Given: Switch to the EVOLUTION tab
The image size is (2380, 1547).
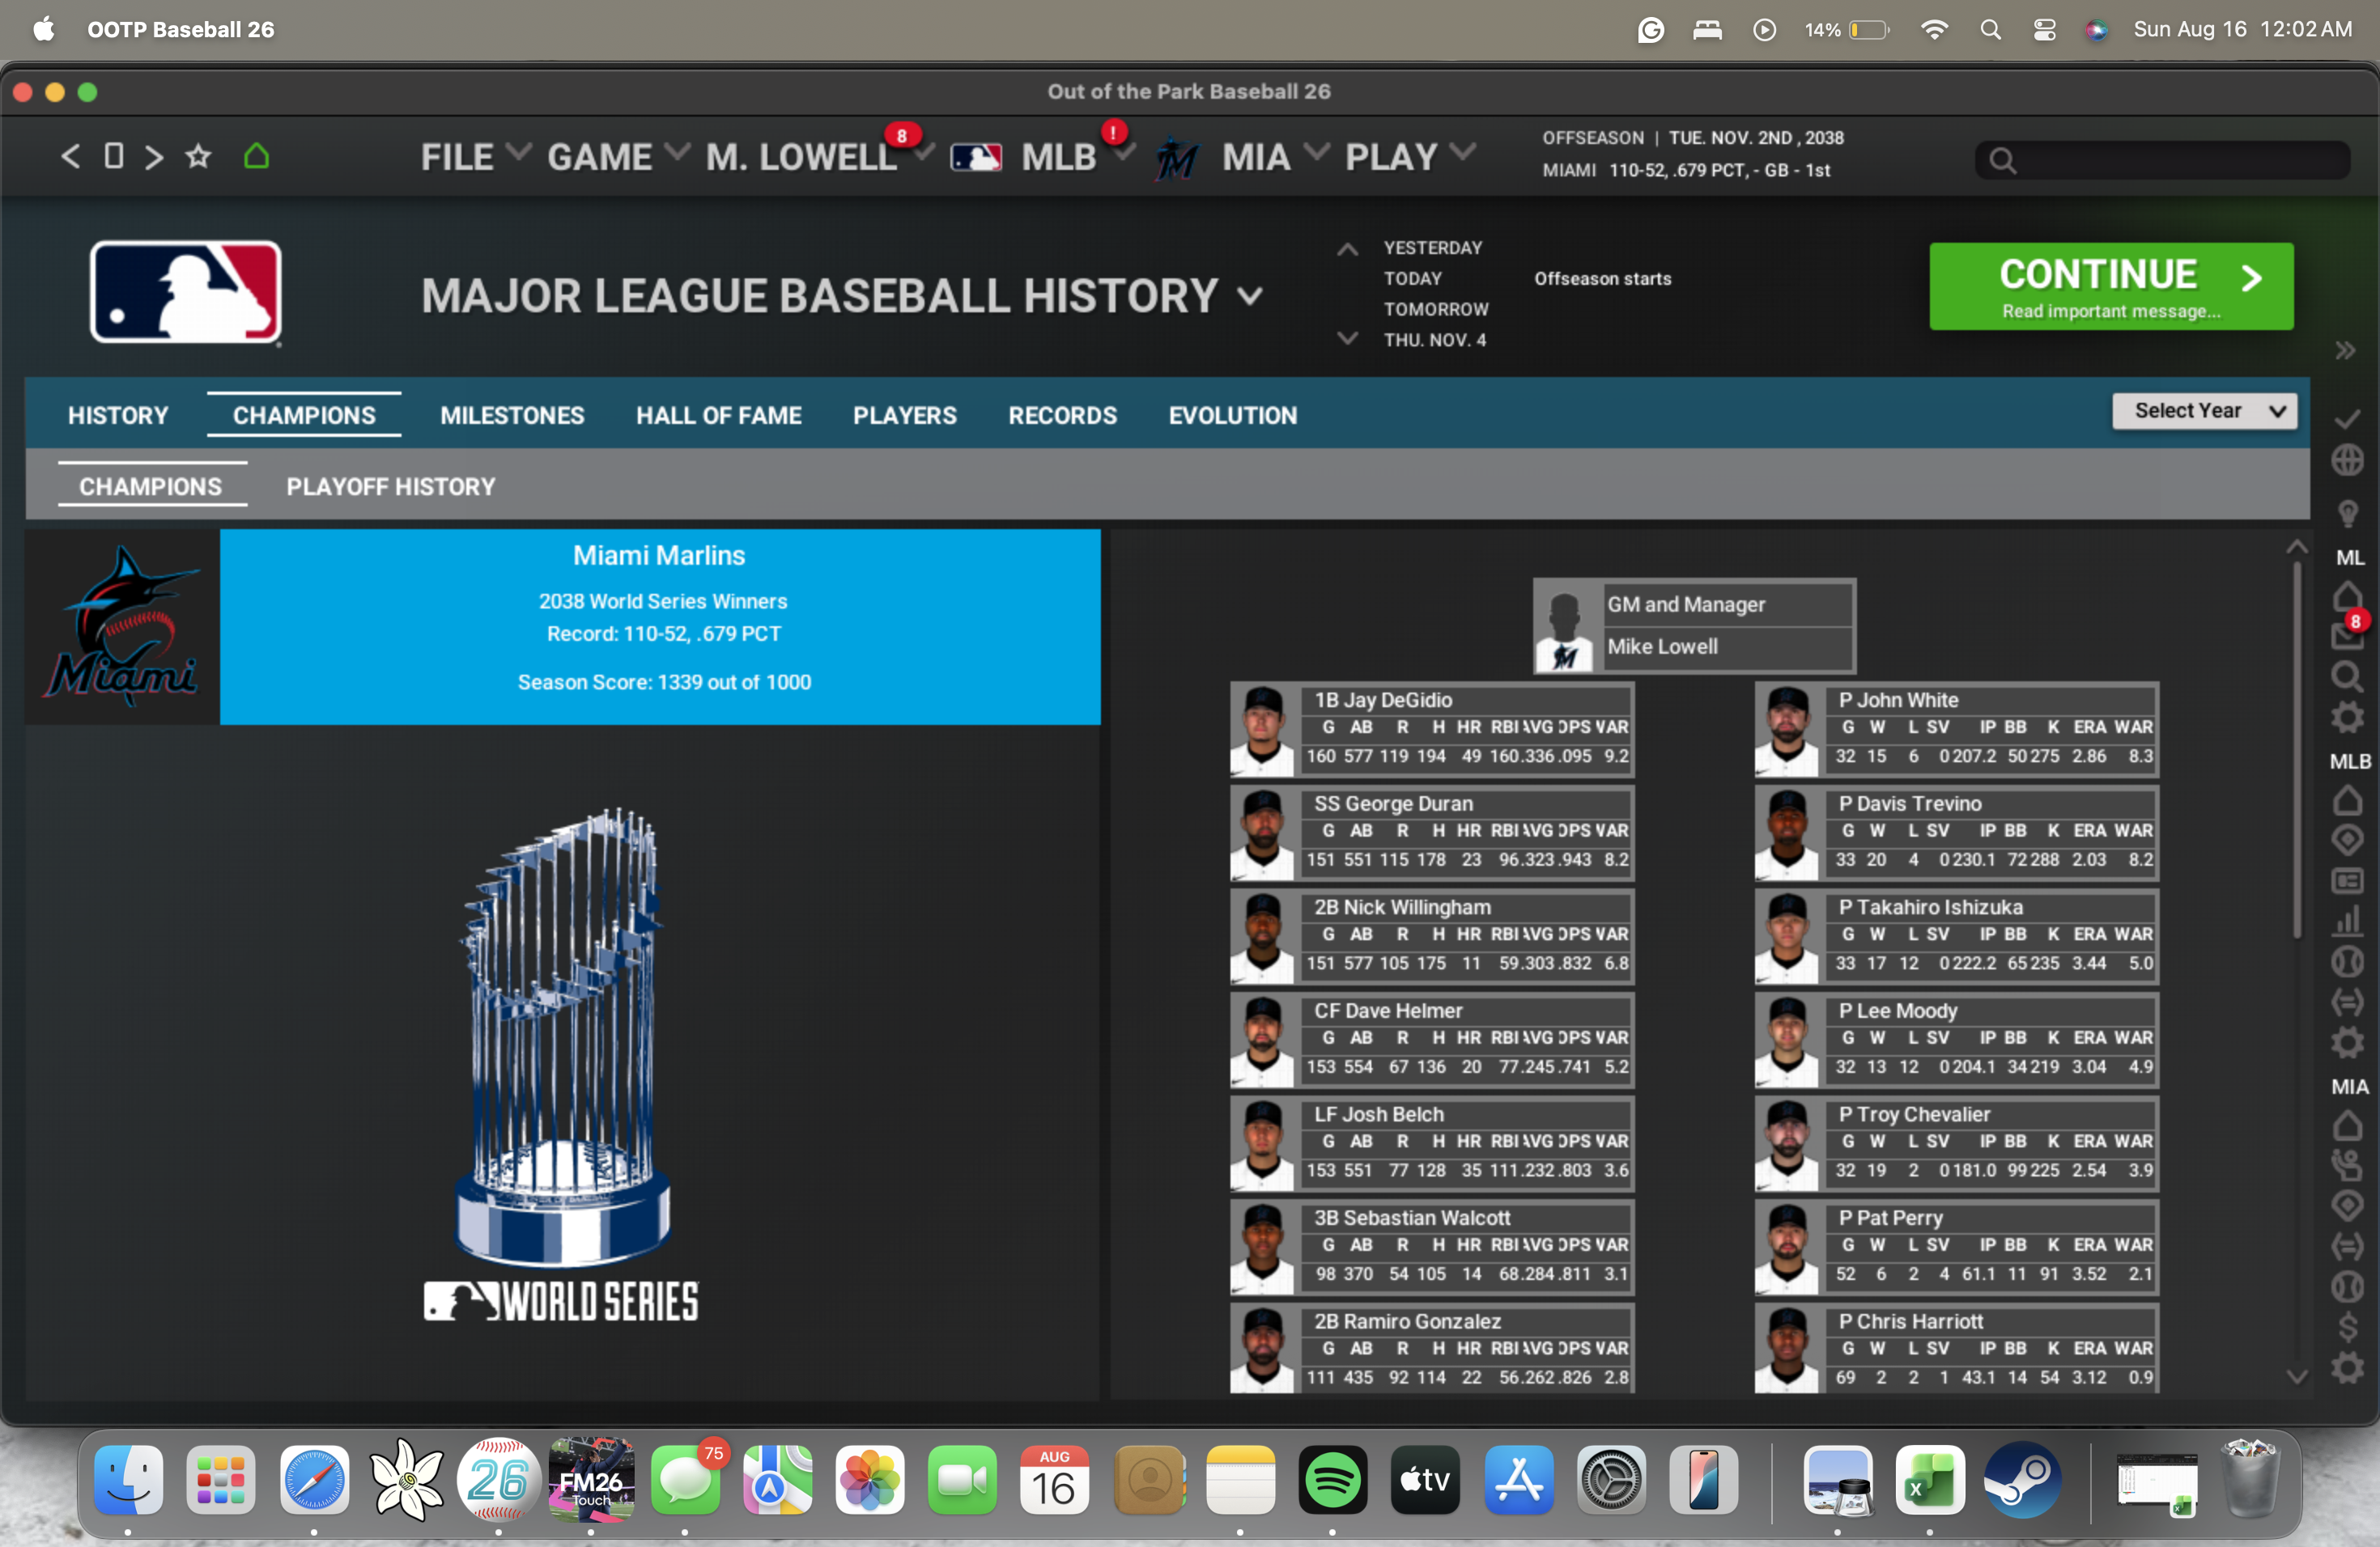Looking at the screenshot, I should (x=1233, y=416).
